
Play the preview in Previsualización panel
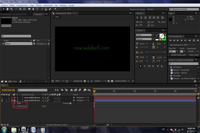pyautogui.click(x=178, y=40)
